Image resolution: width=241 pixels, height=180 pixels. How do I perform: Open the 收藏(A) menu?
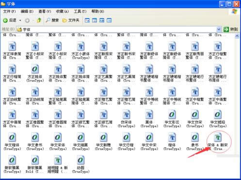click(62, 12)
